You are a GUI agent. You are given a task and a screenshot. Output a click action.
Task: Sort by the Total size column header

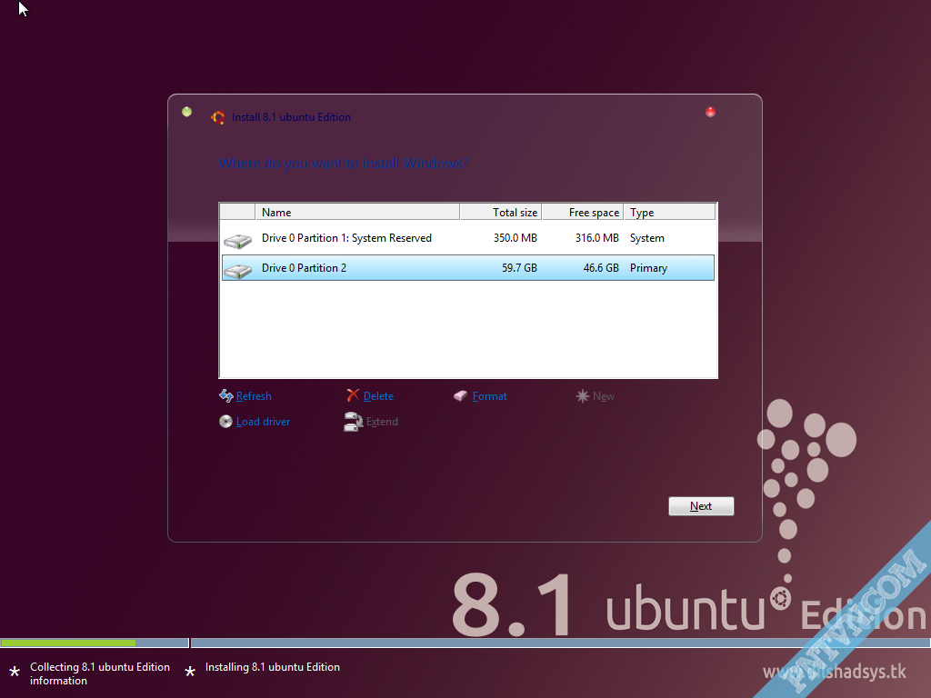point(501,212)
